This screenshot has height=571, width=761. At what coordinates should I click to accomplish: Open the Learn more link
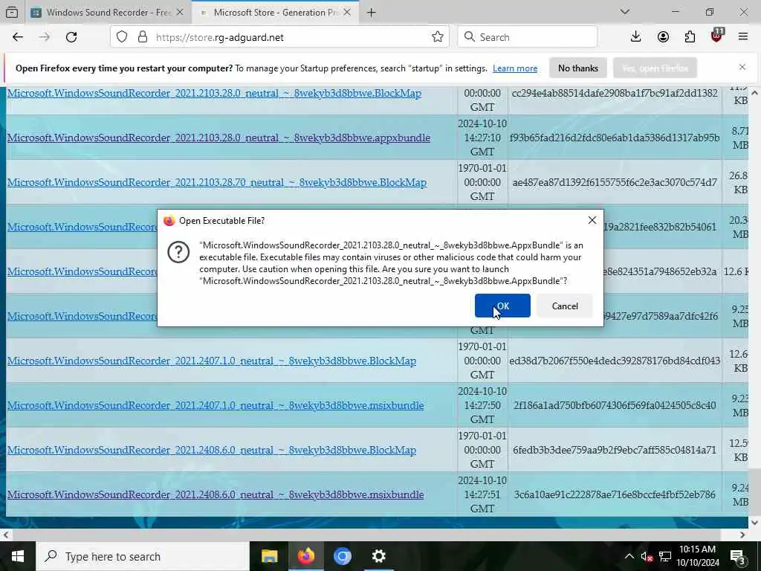pyautogui.click(x=515, y=68)
